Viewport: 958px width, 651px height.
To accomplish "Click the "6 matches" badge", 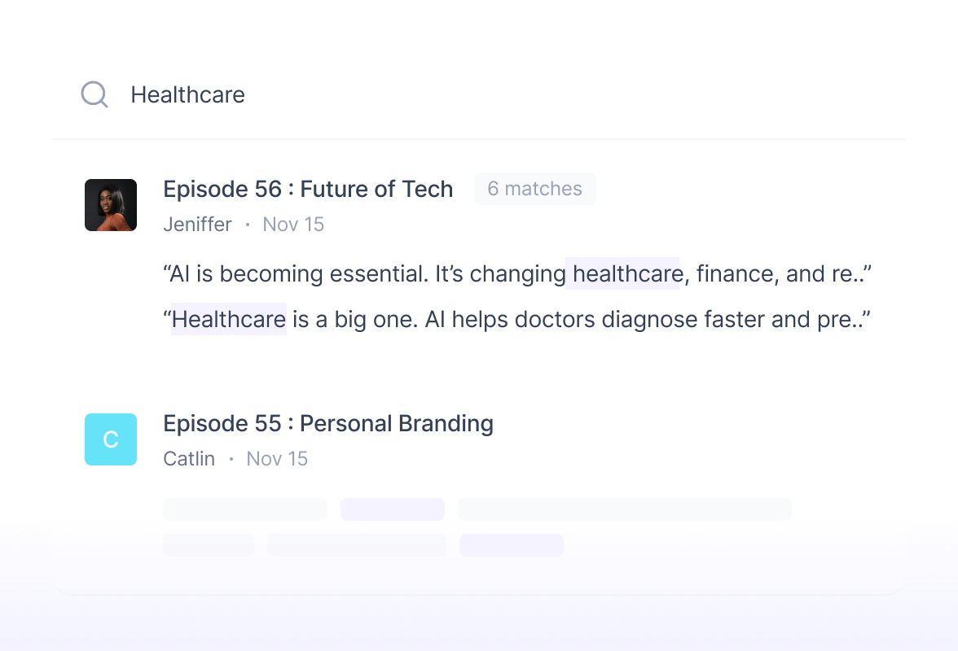I will (534, 189).
